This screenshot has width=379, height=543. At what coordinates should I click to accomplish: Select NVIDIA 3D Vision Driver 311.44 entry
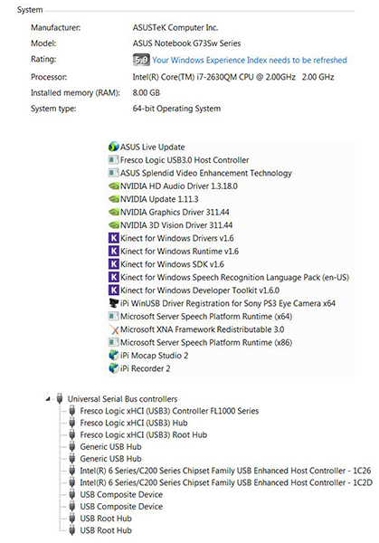(x=176, y=225)
